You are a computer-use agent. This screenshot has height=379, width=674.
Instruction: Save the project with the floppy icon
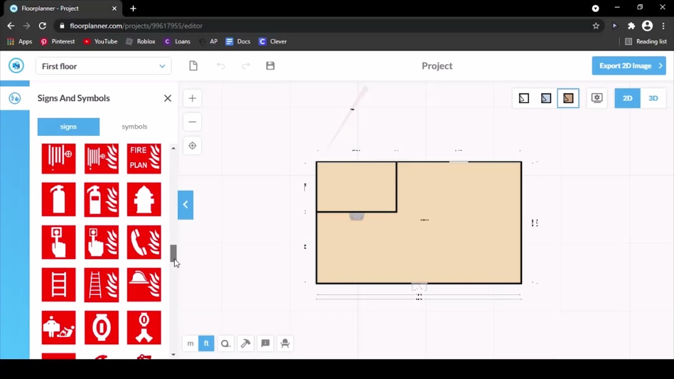coord(270,66)
